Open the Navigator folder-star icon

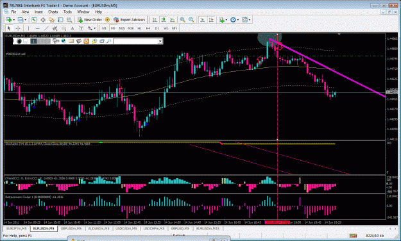coord(52,20)
